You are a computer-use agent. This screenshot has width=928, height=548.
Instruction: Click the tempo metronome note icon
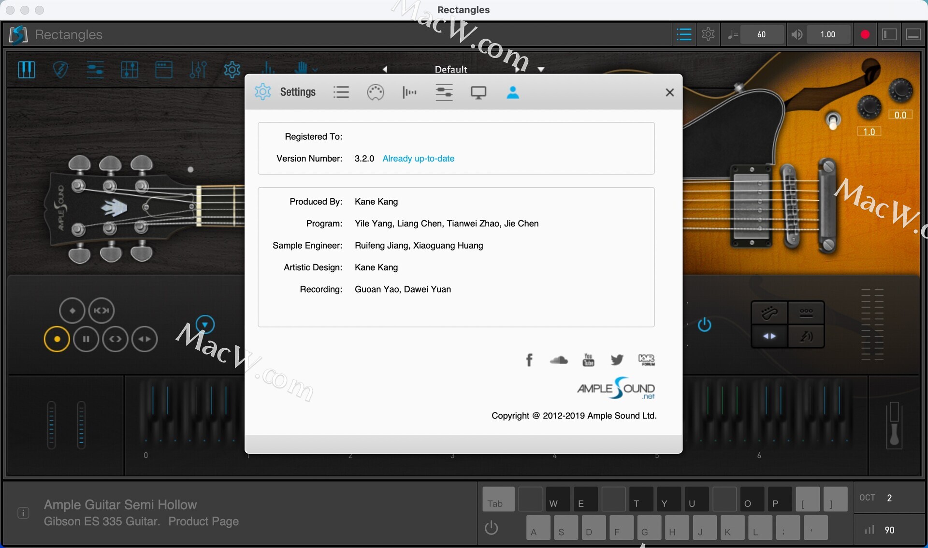click(x=733, y=34)
